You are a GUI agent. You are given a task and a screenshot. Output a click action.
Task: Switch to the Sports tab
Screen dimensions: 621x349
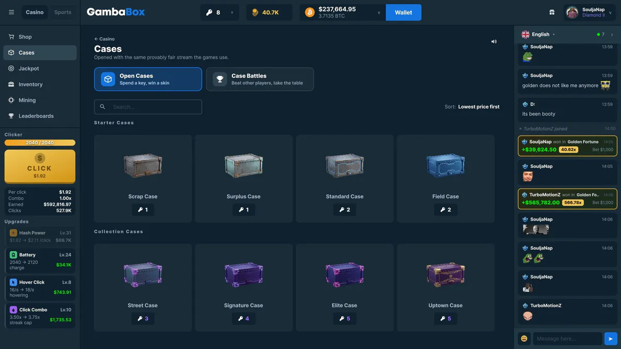coord(63,12)
